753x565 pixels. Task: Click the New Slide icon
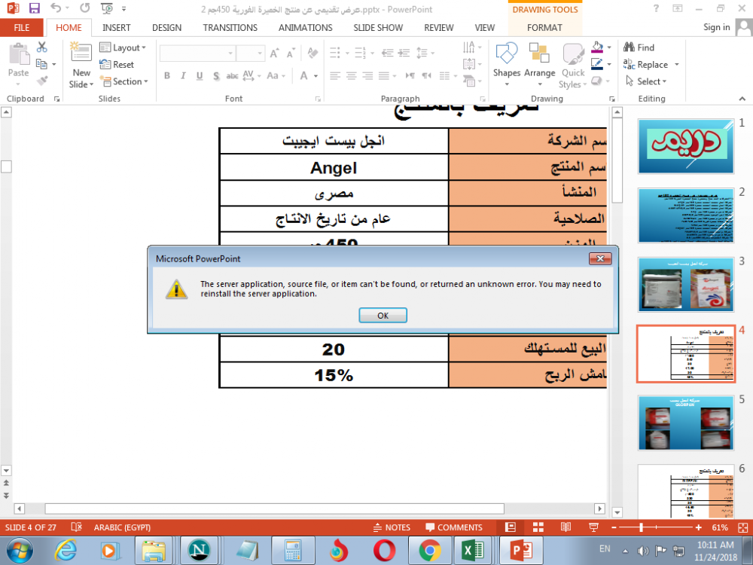(81, 53)
